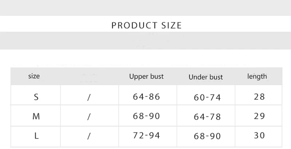Viewport: 291px width, 149px height.
Task: Click length value 28
Action: [259, 97]
